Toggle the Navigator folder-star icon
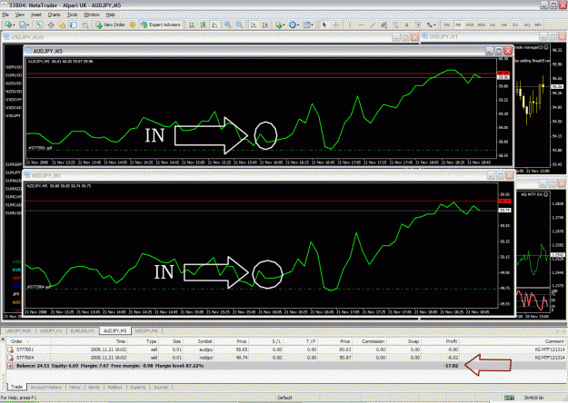 coord(62,25)
